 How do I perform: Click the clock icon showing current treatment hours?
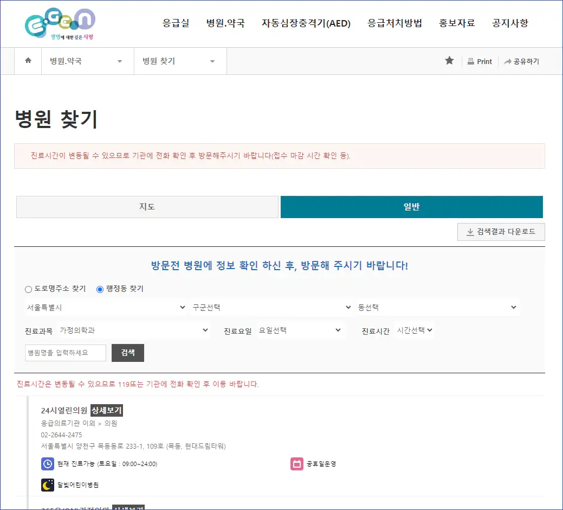[x=48, y=464]
